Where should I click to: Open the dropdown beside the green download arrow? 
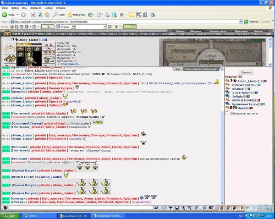tap(120, 27)
